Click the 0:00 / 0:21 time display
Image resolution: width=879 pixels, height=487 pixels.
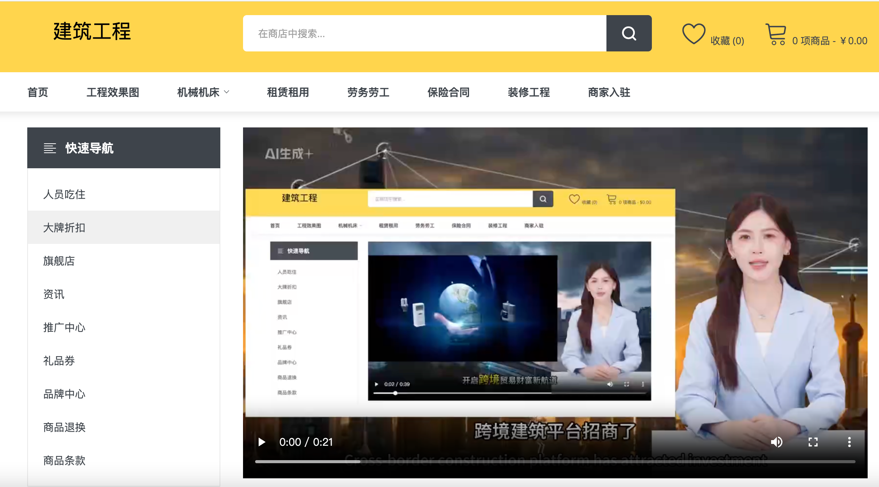306,442
